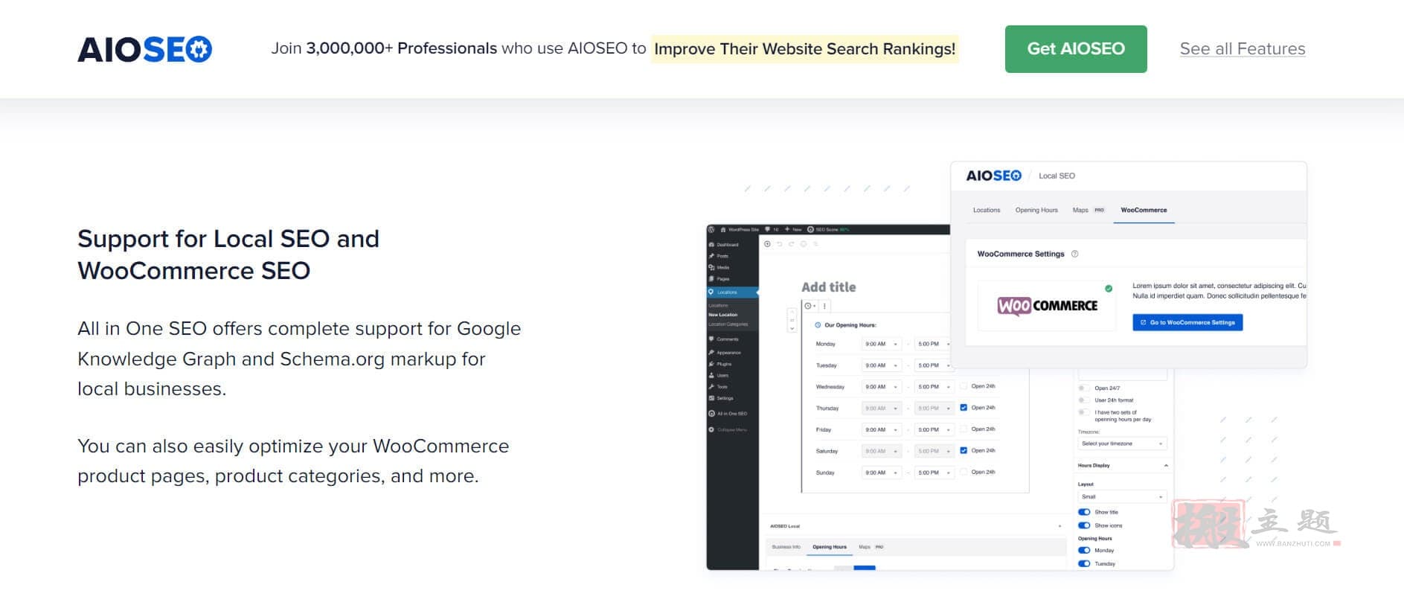The image size is (1404, 605).
Task: Open the three-dot block options menu
Action: pyautogui.click(x=824, y=306)
